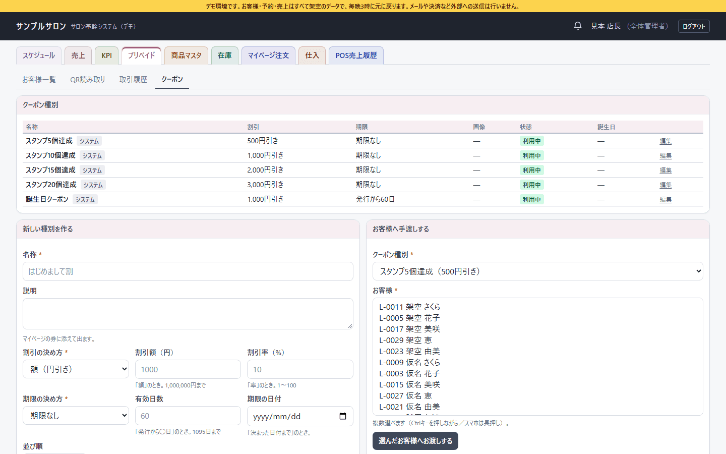Select customer L-0003 仮名 花子
This screenshot has height=454, width=726.
(537, 373)
